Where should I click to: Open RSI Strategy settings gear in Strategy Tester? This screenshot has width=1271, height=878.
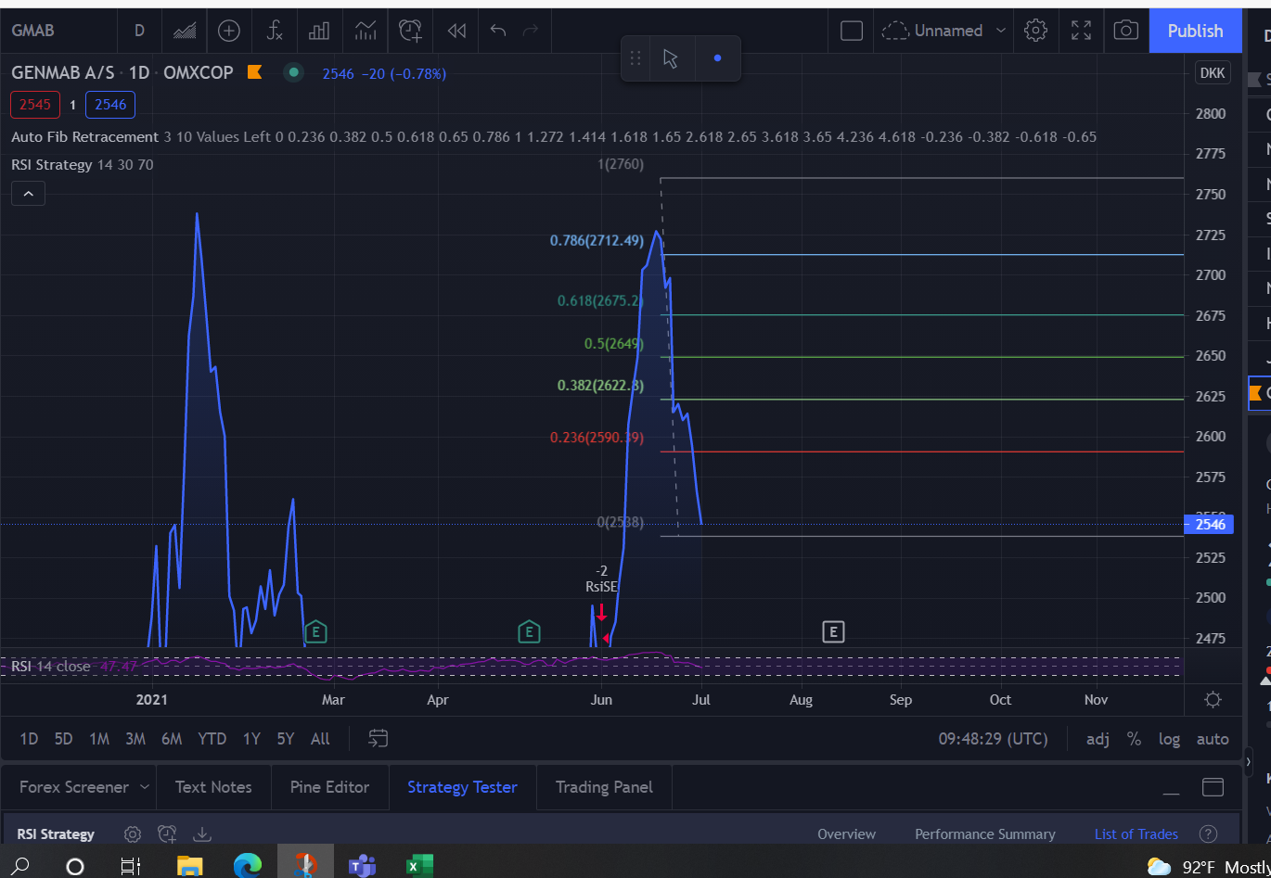coord(133,834)
